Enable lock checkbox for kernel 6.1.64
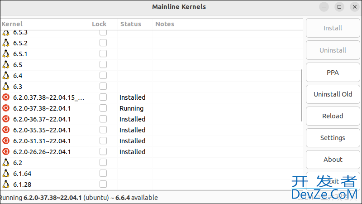 click(x=103, y=173)
